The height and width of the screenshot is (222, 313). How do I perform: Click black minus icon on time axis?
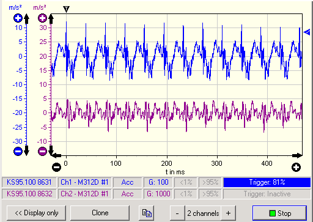coord(56,167)
